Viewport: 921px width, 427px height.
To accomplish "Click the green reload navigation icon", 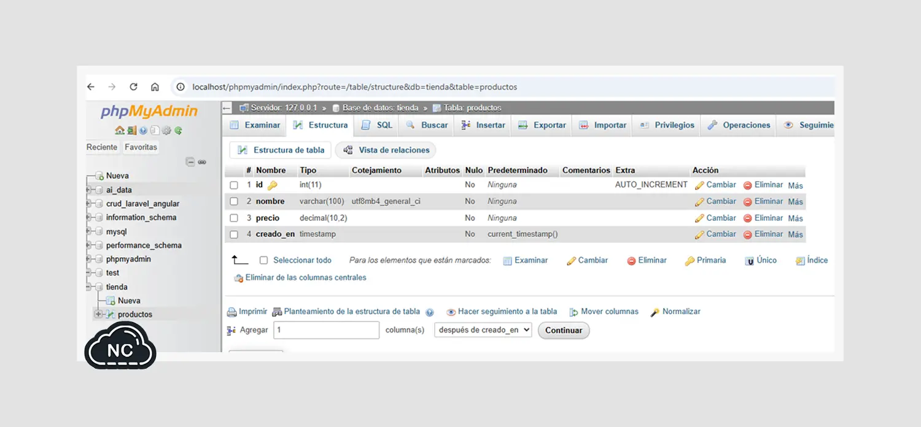I will [x=178, y=130].
